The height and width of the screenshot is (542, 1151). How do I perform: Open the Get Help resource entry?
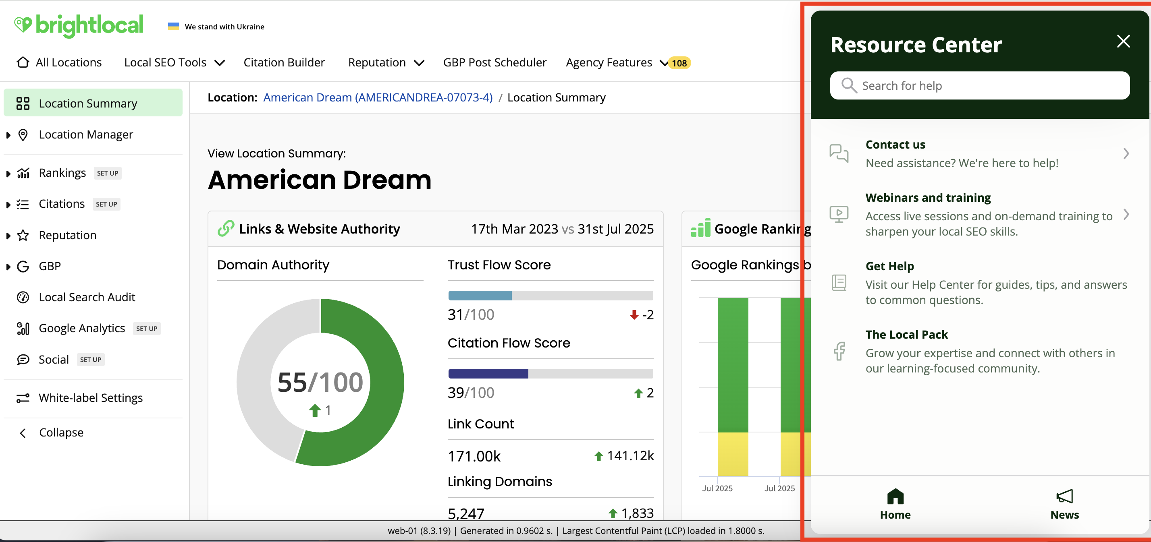(980, 283)
